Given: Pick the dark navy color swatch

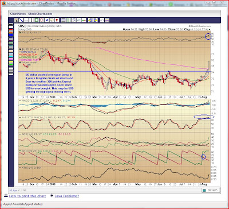Looking at the screenshot, I should (x=11, y=38).
